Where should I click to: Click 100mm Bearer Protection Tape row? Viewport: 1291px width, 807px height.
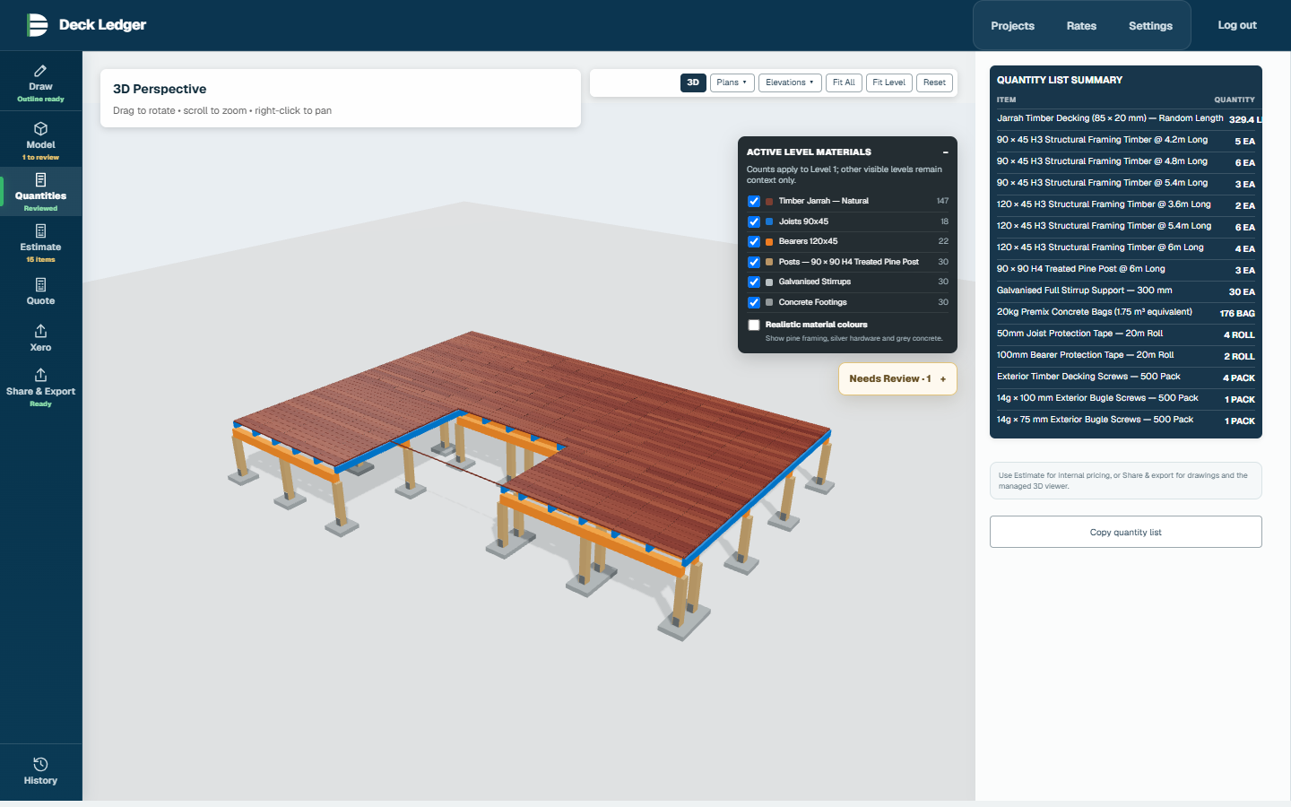point(1126,355)
